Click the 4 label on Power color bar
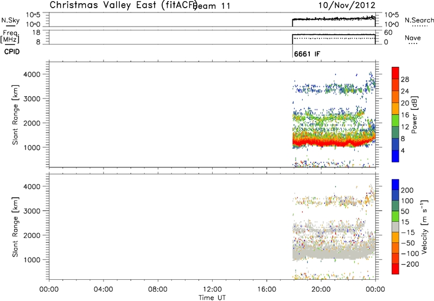Image resolution: width=434 pixels, height=301 pixels. coord(403,151)
